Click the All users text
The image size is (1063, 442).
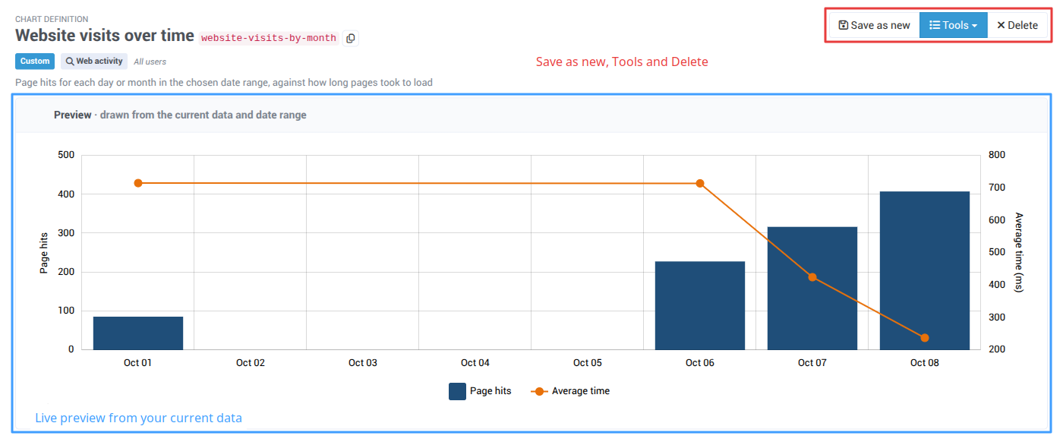tap(150, 62)
